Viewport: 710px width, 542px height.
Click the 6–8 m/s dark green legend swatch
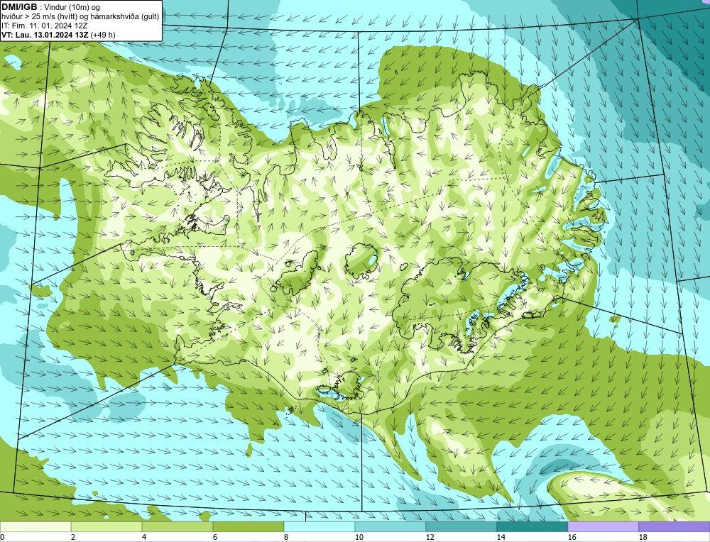tap(248, 526)
